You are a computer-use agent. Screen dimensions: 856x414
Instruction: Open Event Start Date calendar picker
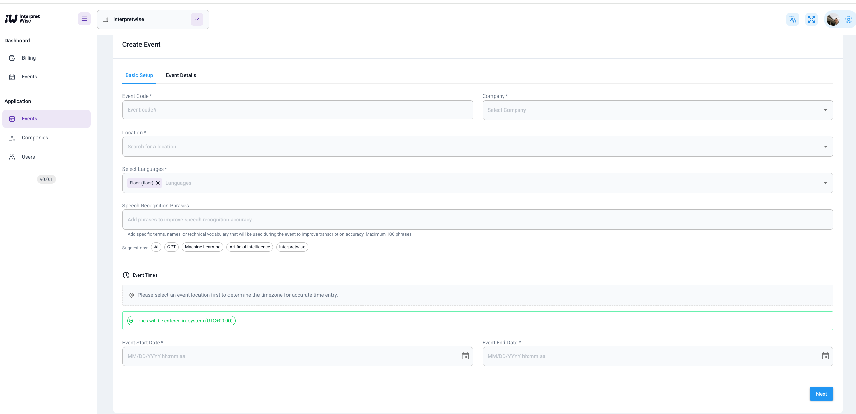[465, 356]
